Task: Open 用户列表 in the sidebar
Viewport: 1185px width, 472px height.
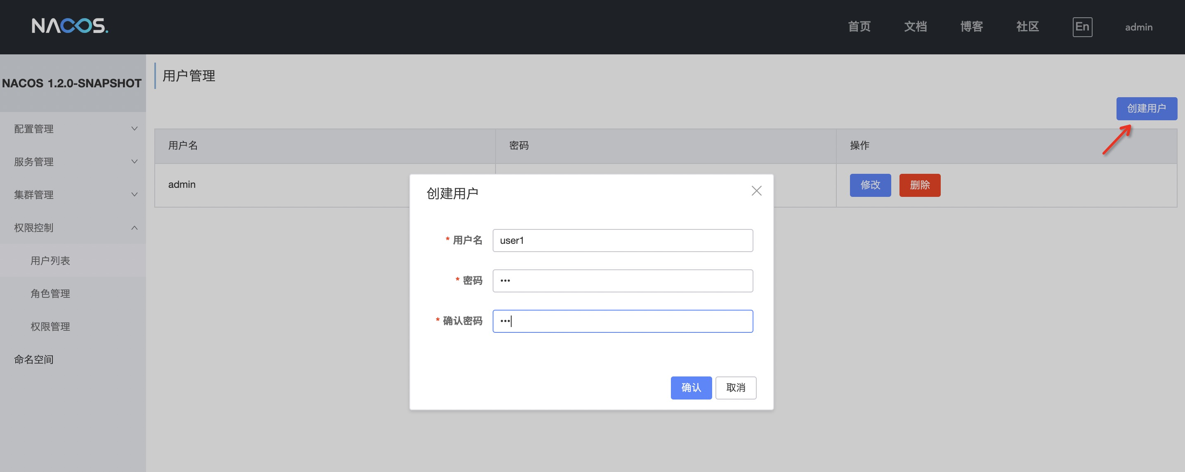Action: [50, 261]
